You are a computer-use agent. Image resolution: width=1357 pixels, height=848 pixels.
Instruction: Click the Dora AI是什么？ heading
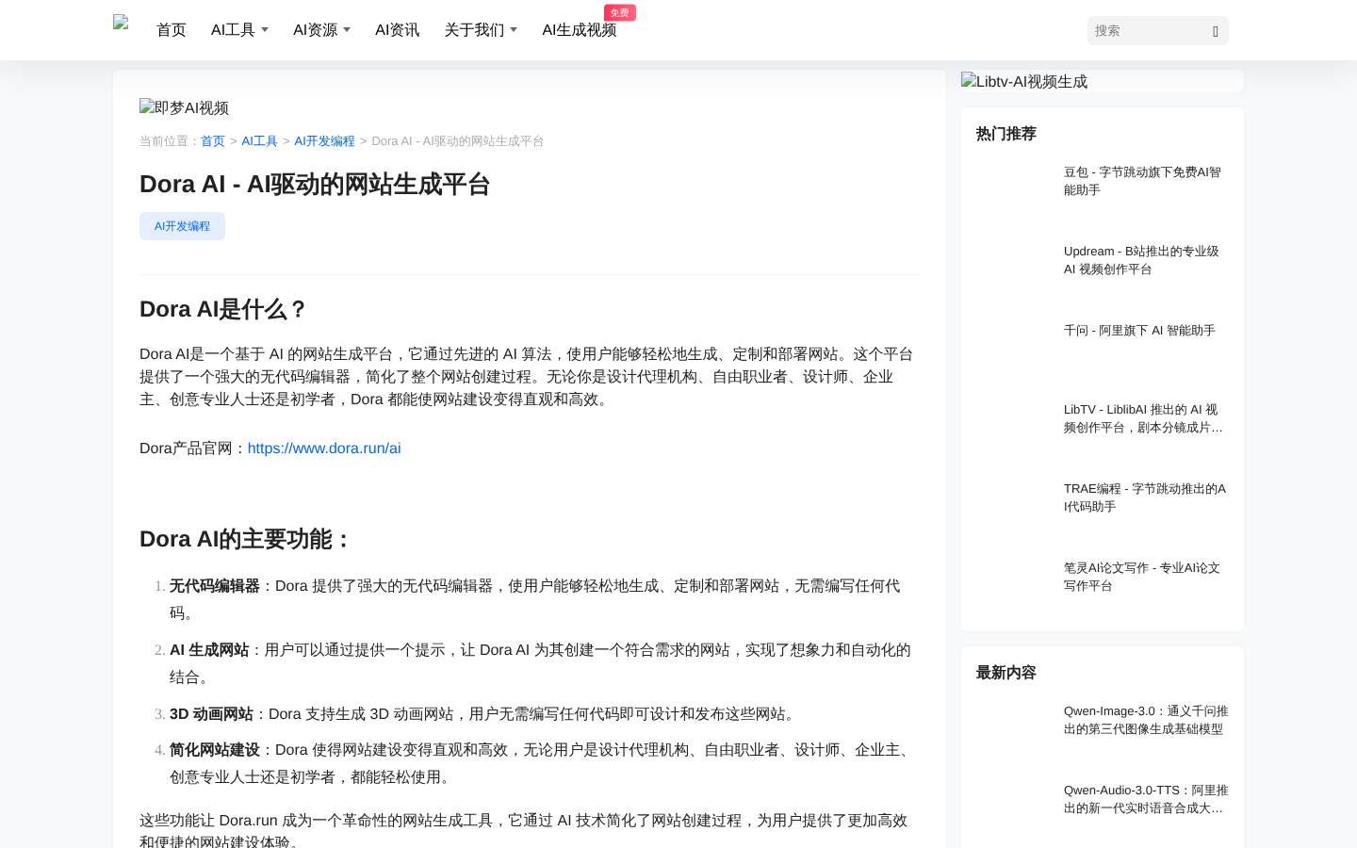pos(223,309)
